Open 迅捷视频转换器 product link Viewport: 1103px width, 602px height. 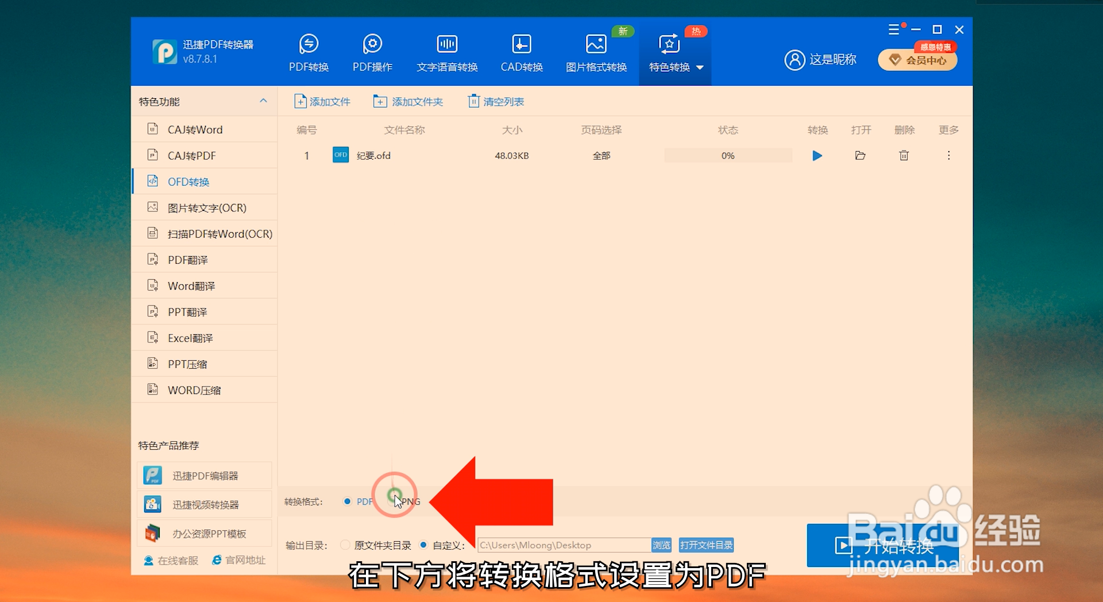point(205,504)
